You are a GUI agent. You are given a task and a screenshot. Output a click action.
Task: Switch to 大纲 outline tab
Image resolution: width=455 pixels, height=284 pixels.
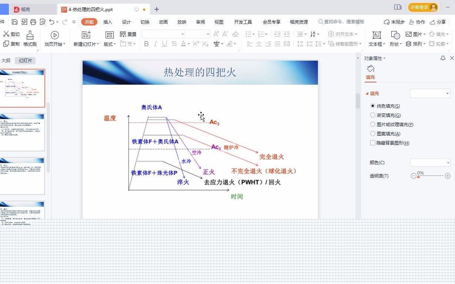coord(6,61)
